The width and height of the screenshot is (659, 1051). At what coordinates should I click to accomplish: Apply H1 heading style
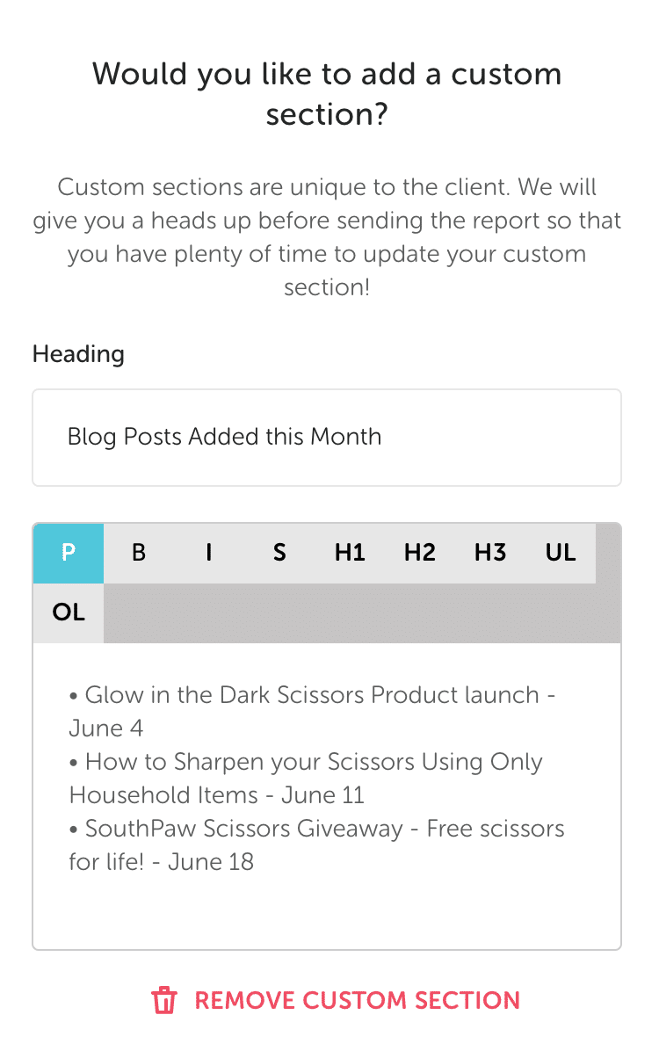click(350, 554)
